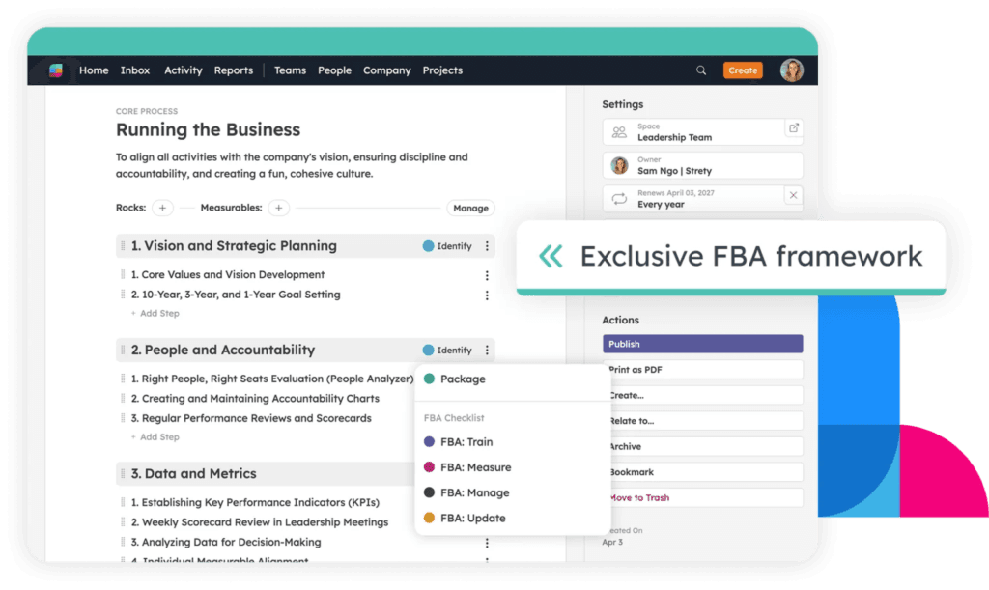Switch to the Reports tab

pos(233,70)
